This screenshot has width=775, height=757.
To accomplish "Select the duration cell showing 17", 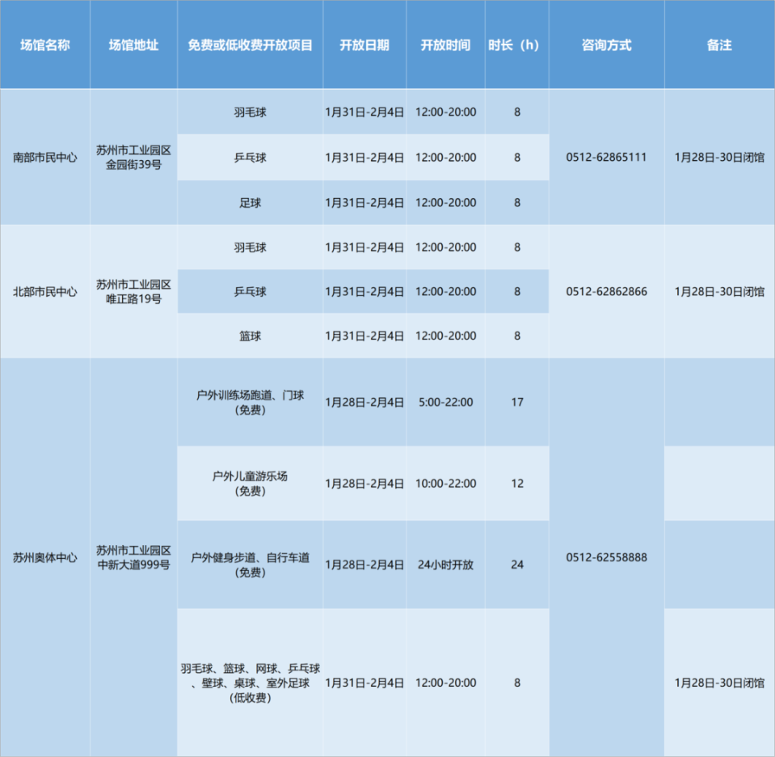I will pyautogui.click(x=516, y=402).
